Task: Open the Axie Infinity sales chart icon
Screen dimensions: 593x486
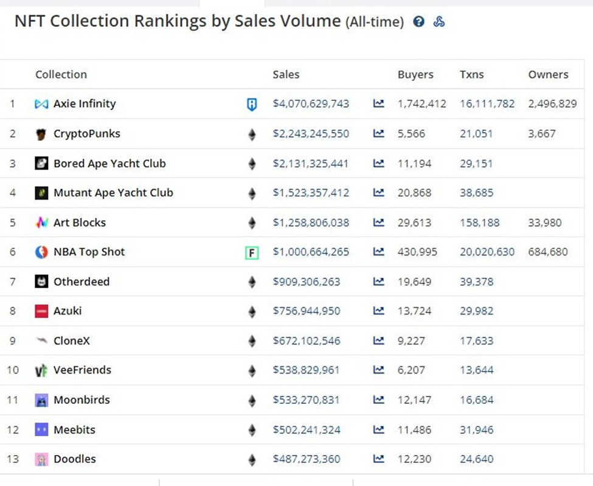Action: 378,104
